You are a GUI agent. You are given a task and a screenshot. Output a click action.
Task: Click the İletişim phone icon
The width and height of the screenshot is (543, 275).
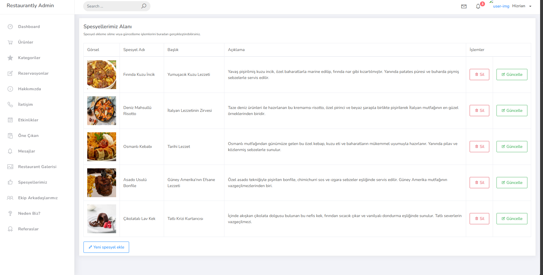coord(10,104)
